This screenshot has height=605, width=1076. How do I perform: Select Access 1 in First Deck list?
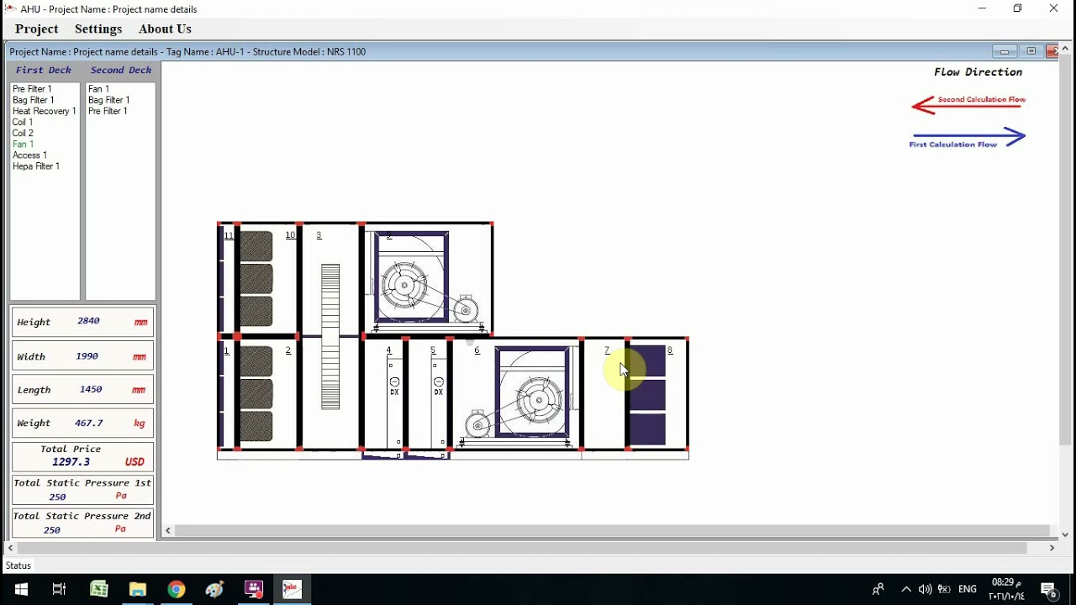(29, 155)
